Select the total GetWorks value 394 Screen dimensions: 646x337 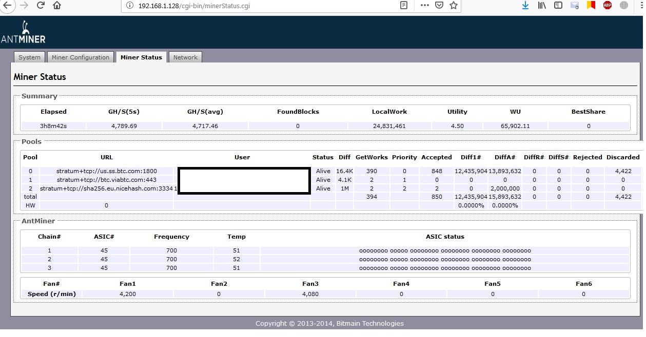coord(371,197)
